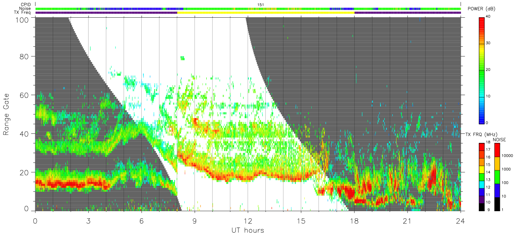Click the TX FRQ (MHz) legend title

pos(481,134)
